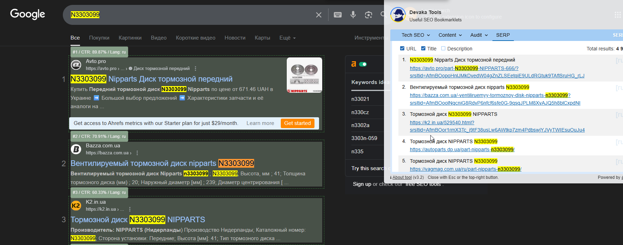Viewport: 623px width, 245px height.
Task: Click the K2.in.ua site favicon
Action: pyautogui.click(x=76, y=205)
